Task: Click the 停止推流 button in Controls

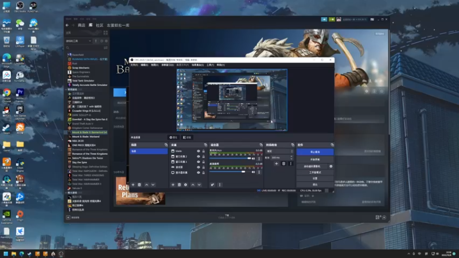Action: (x=315, y=152)
